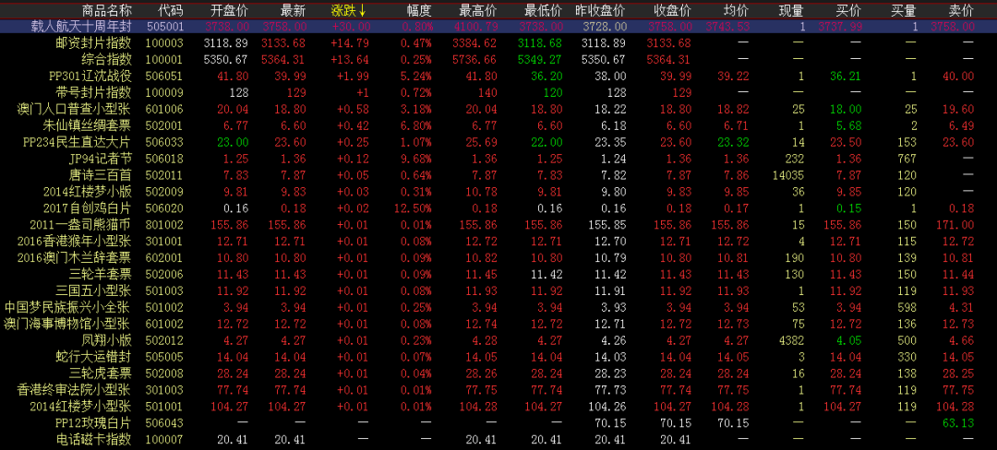Viewport: 997px width, 450px height.
Task: Select the 唐诗三百首 row
Action: [498, 175]
